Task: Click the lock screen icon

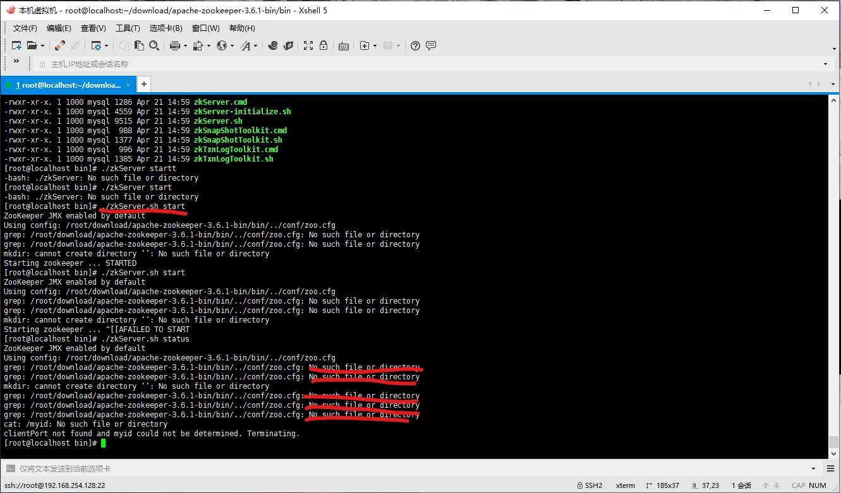Action: pos(324,45)
